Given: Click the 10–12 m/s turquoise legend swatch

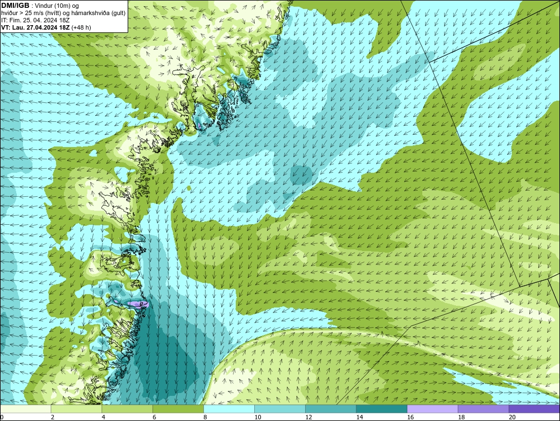Looking at the screenshot, I should click(280, 409).
